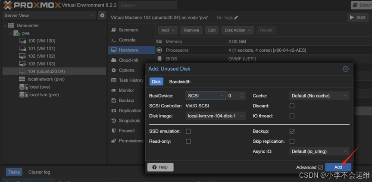
Task: Click the Options gear icon
Action: [x=114, y=70]
